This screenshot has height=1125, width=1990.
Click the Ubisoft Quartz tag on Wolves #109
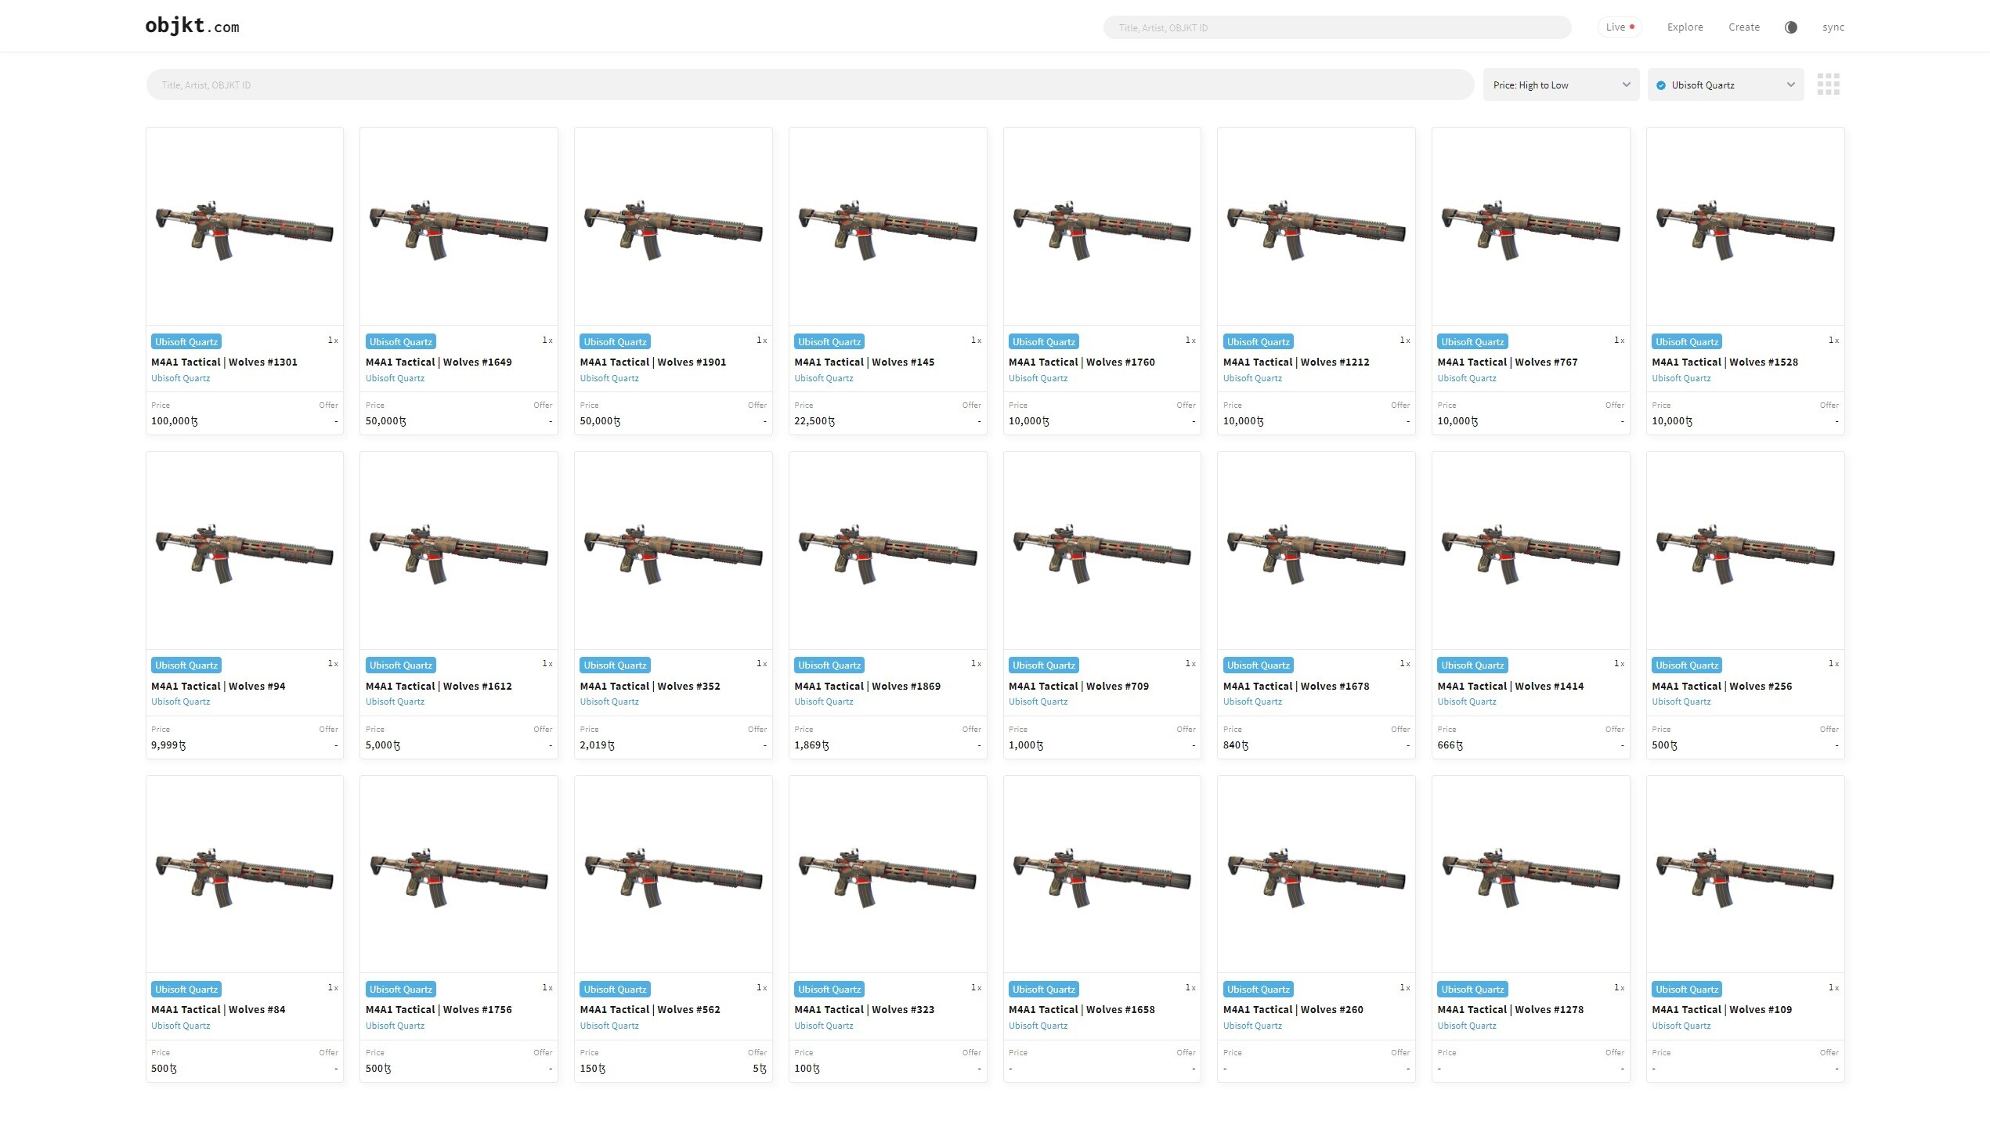[x=1686, y=990]
